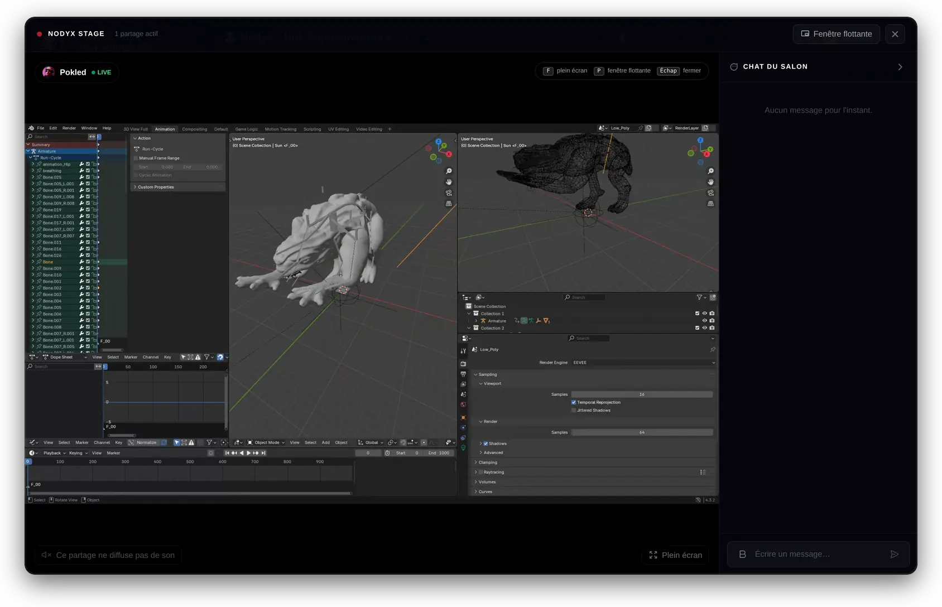This screenshot has width=942, height=607.
Task: Expand the Custom Properties section
Action: (x=155, y=187)
